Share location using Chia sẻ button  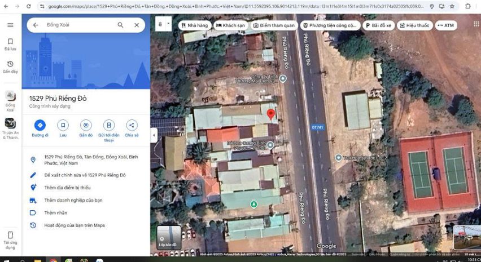click(132, 125)
